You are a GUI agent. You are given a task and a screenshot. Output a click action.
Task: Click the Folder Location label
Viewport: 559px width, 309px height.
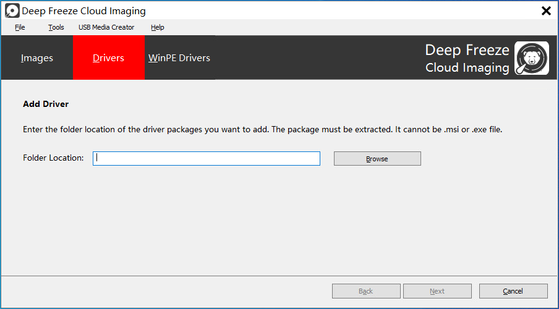53,158
